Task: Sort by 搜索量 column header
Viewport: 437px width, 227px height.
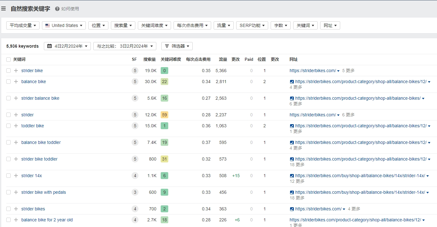Action: (149, 59)
